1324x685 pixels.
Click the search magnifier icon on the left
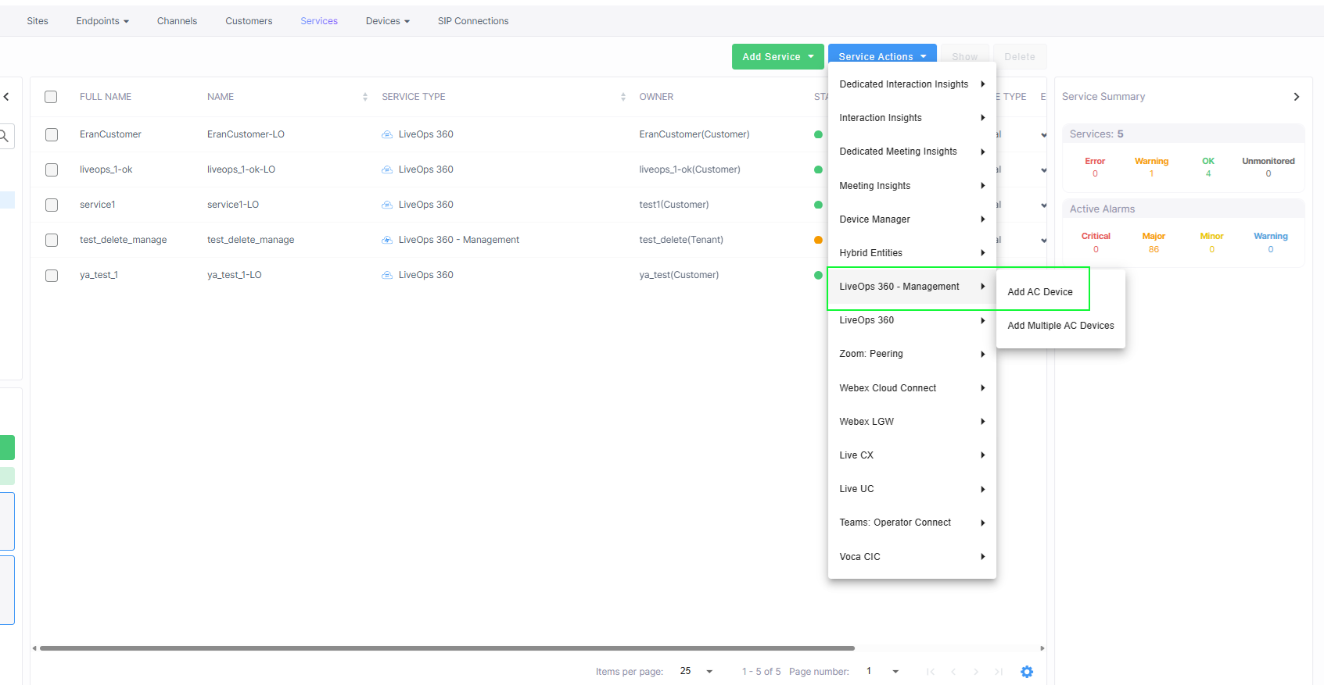(x=4, y=136)
